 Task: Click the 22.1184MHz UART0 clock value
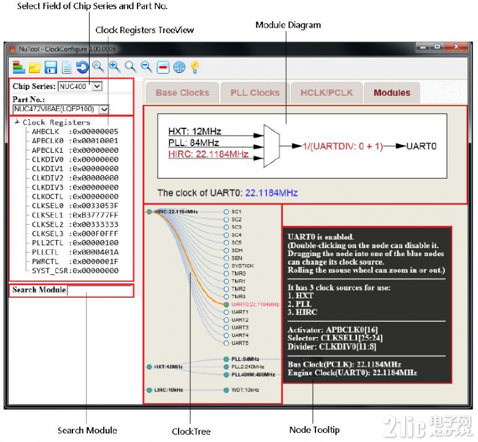(x=271, y=193)
